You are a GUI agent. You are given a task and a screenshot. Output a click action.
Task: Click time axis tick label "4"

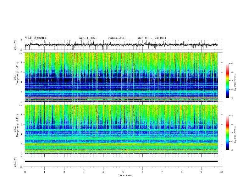[103, 172]
